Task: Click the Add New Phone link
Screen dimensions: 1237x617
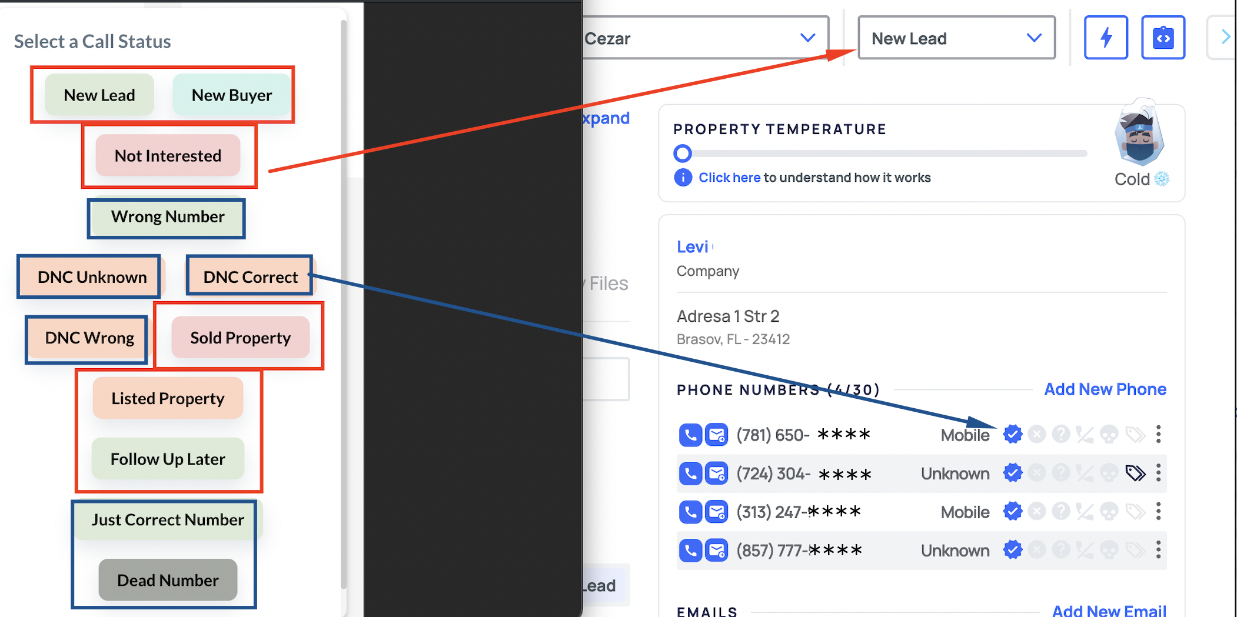Action: [1105, 389]
